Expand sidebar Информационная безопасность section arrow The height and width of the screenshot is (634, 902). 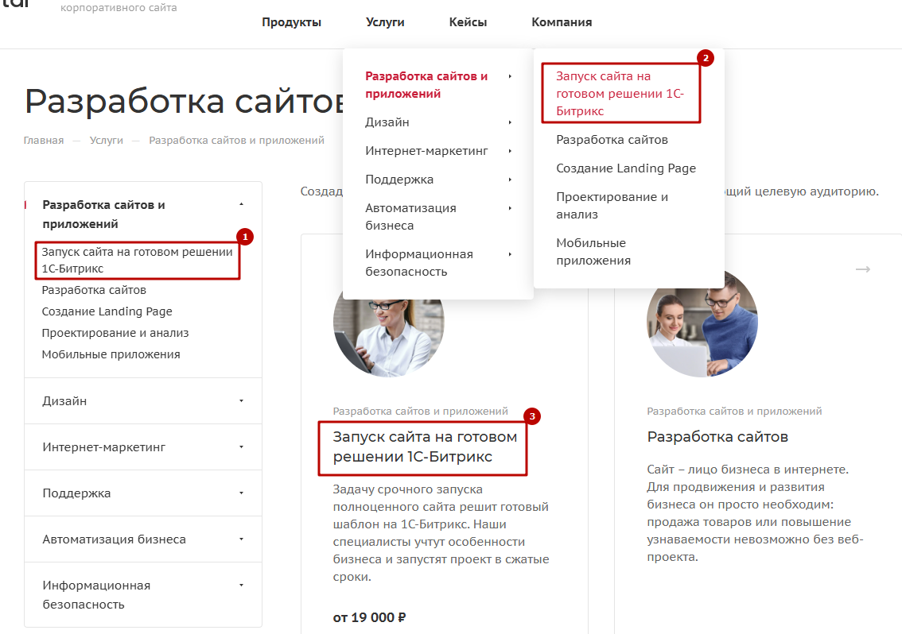coord(242,586)
